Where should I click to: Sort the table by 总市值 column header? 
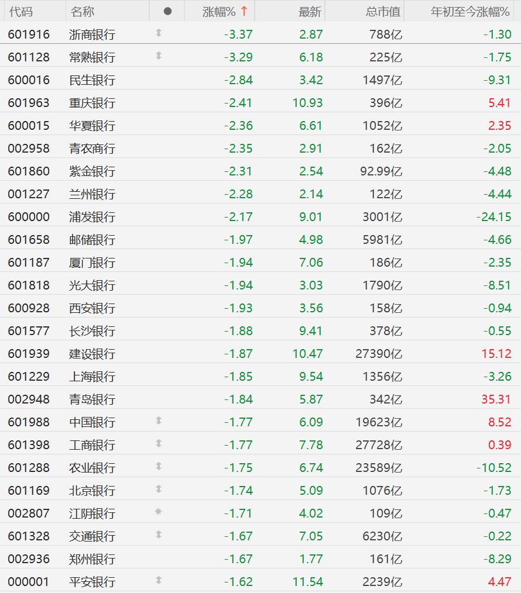pyautogui.click(x=383, y=12)
